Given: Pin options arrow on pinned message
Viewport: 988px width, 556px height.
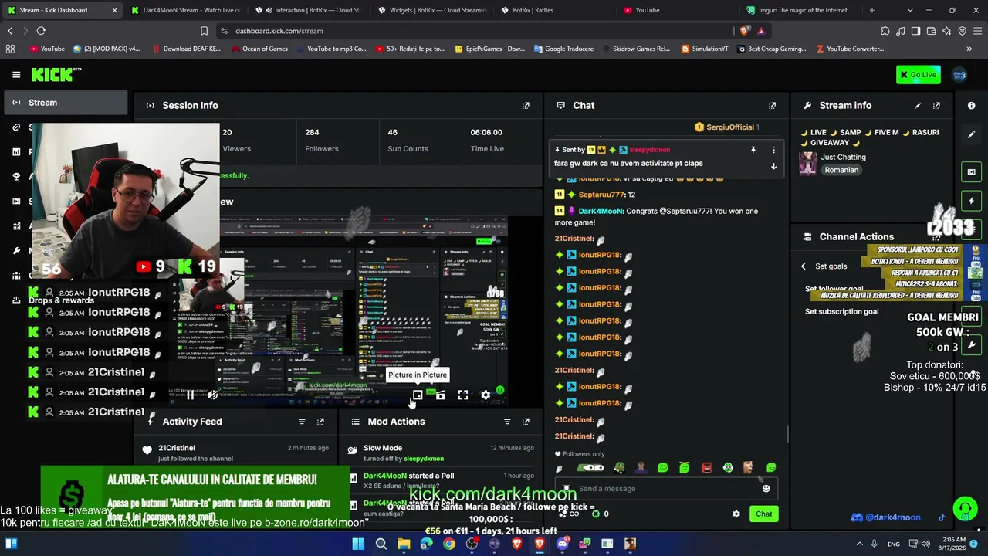Looking at the screenshot, I should [773, 166].
